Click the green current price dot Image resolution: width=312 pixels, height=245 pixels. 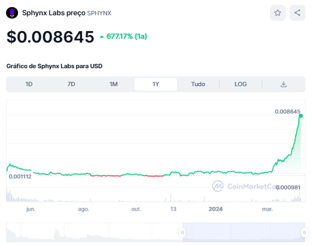301,116
